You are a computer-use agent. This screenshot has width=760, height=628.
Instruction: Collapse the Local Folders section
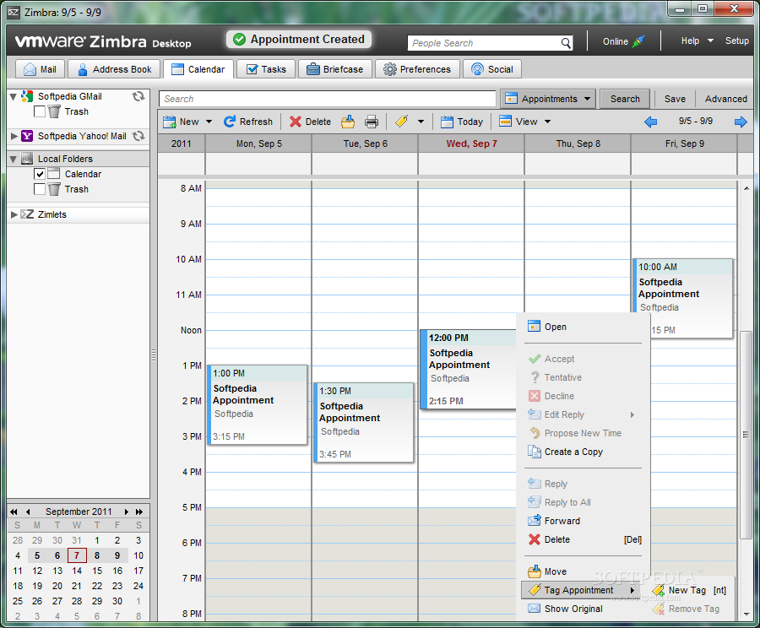14,159
